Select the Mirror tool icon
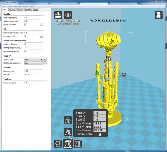 click(x=78, y=144)
